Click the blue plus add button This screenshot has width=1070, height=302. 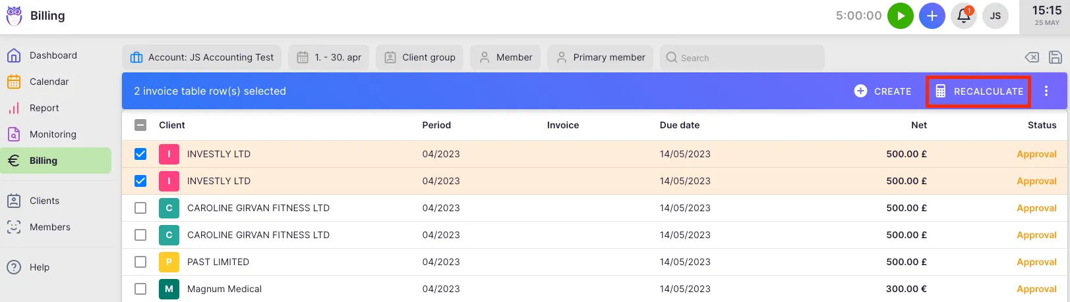932,16
